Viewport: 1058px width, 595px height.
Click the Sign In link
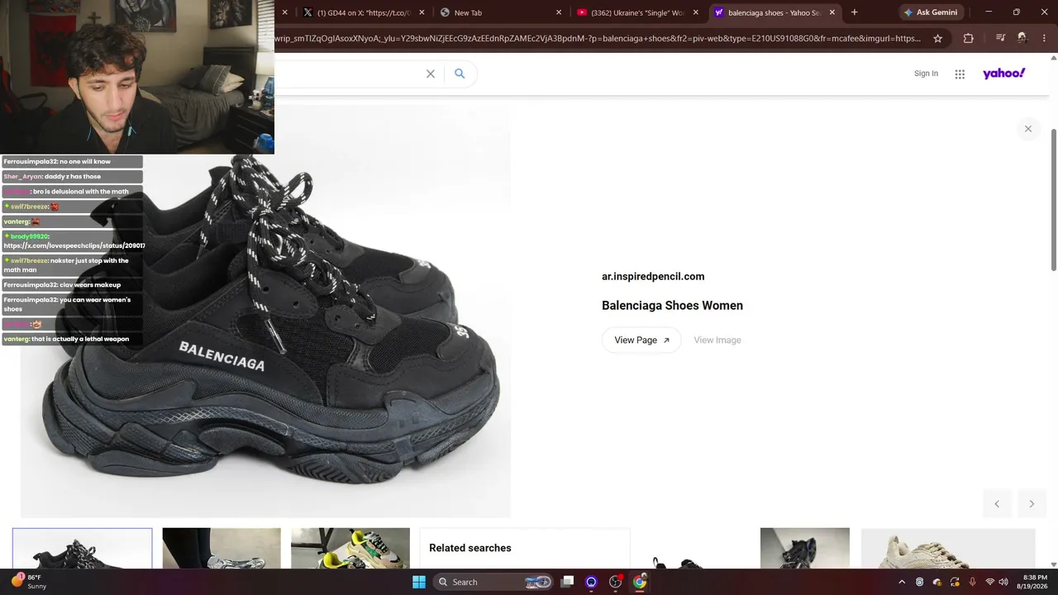[x=926, y=74]
